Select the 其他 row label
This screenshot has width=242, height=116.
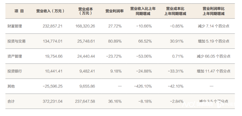click(x=11, y=86)
